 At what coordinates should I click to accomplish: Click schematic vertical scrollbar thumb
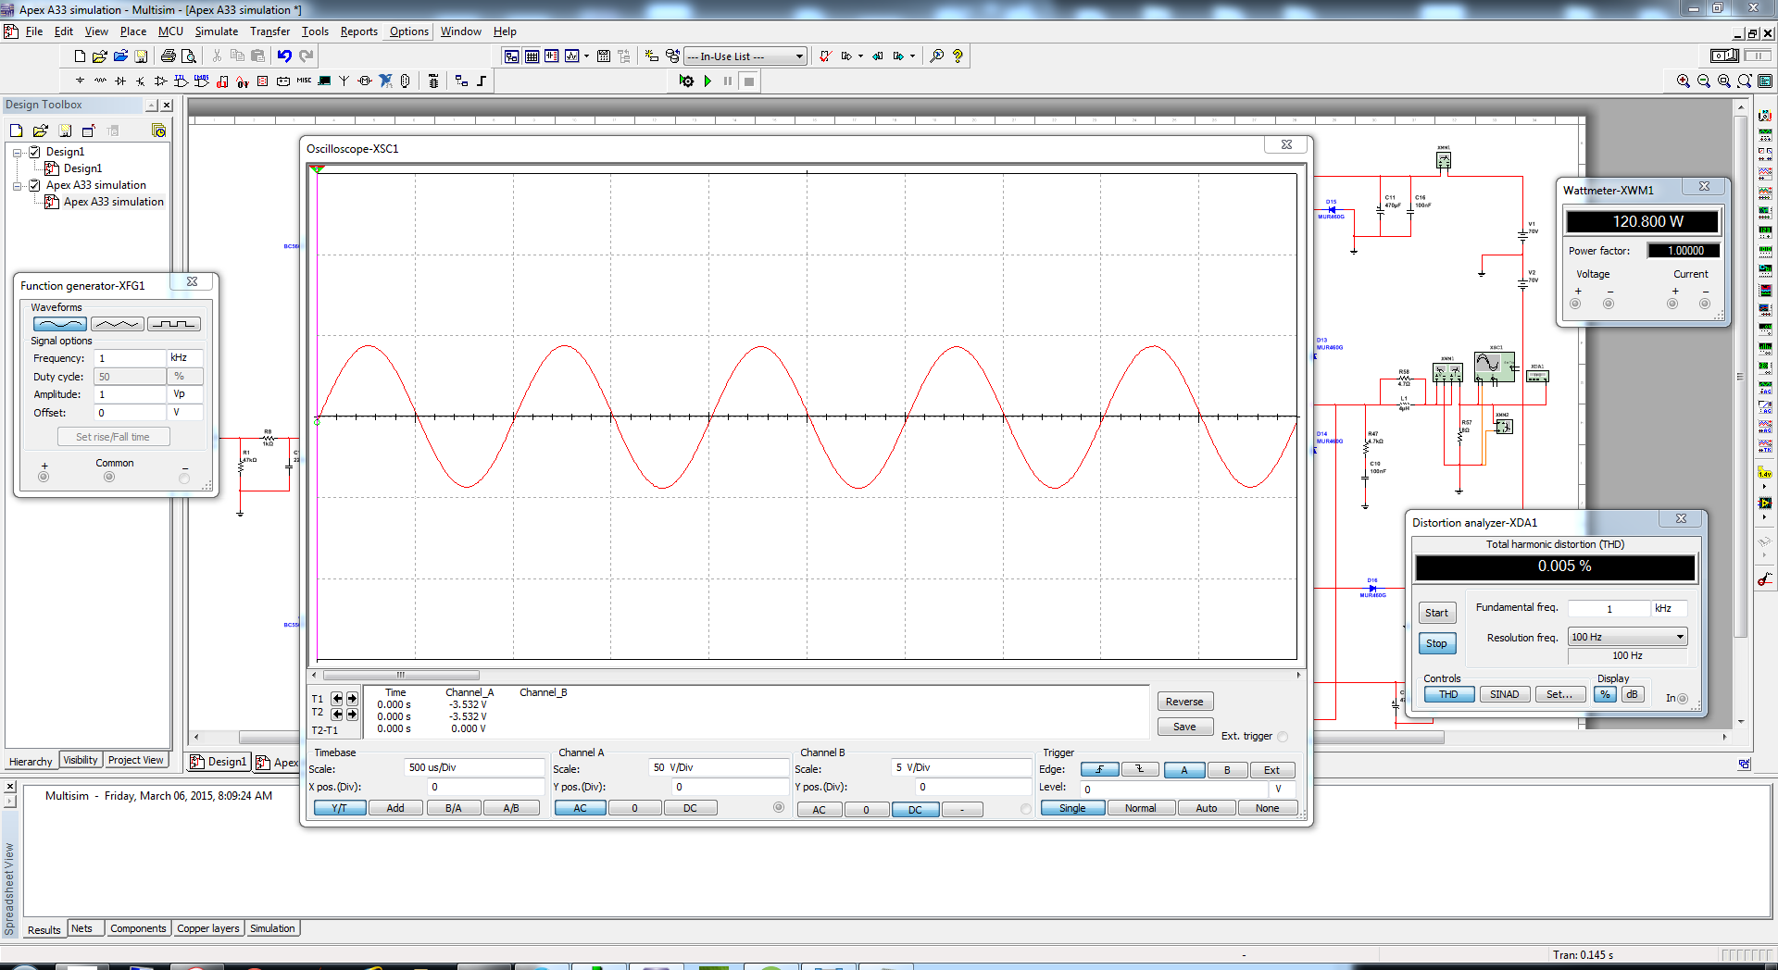click(1740, 377)
